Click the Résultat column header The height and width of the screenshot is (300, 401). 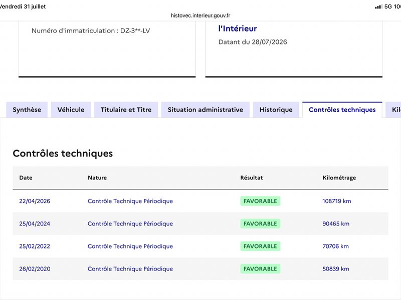click(x=252, y=178)
